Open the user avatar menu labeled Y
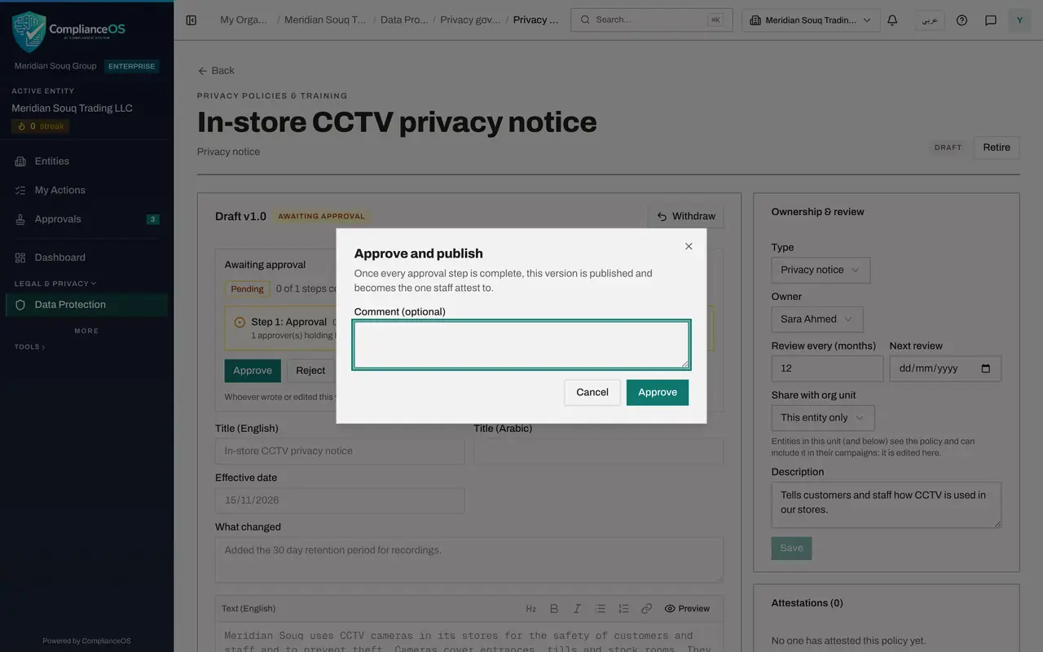The width and height of the screenshot is (1043, 652). pyautogui.click(x=1019, y=20)
